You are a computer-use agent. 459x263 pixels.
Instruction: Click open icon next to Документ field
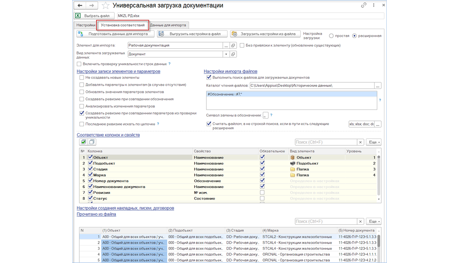(x=234, y=54)
